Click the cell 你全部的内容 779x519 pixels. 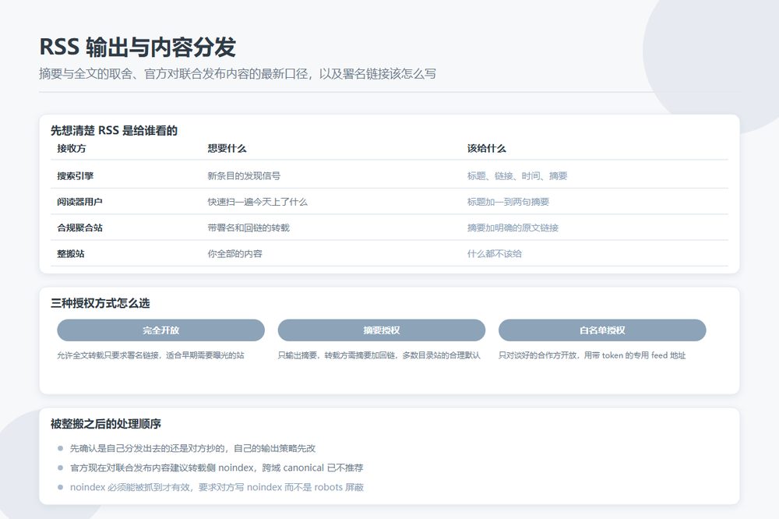pyautogui.click(x=234, y=253)
